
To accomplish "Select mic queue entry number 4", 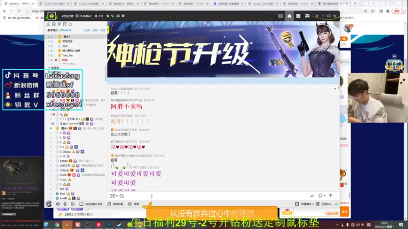I will click(x=76, y=50).
